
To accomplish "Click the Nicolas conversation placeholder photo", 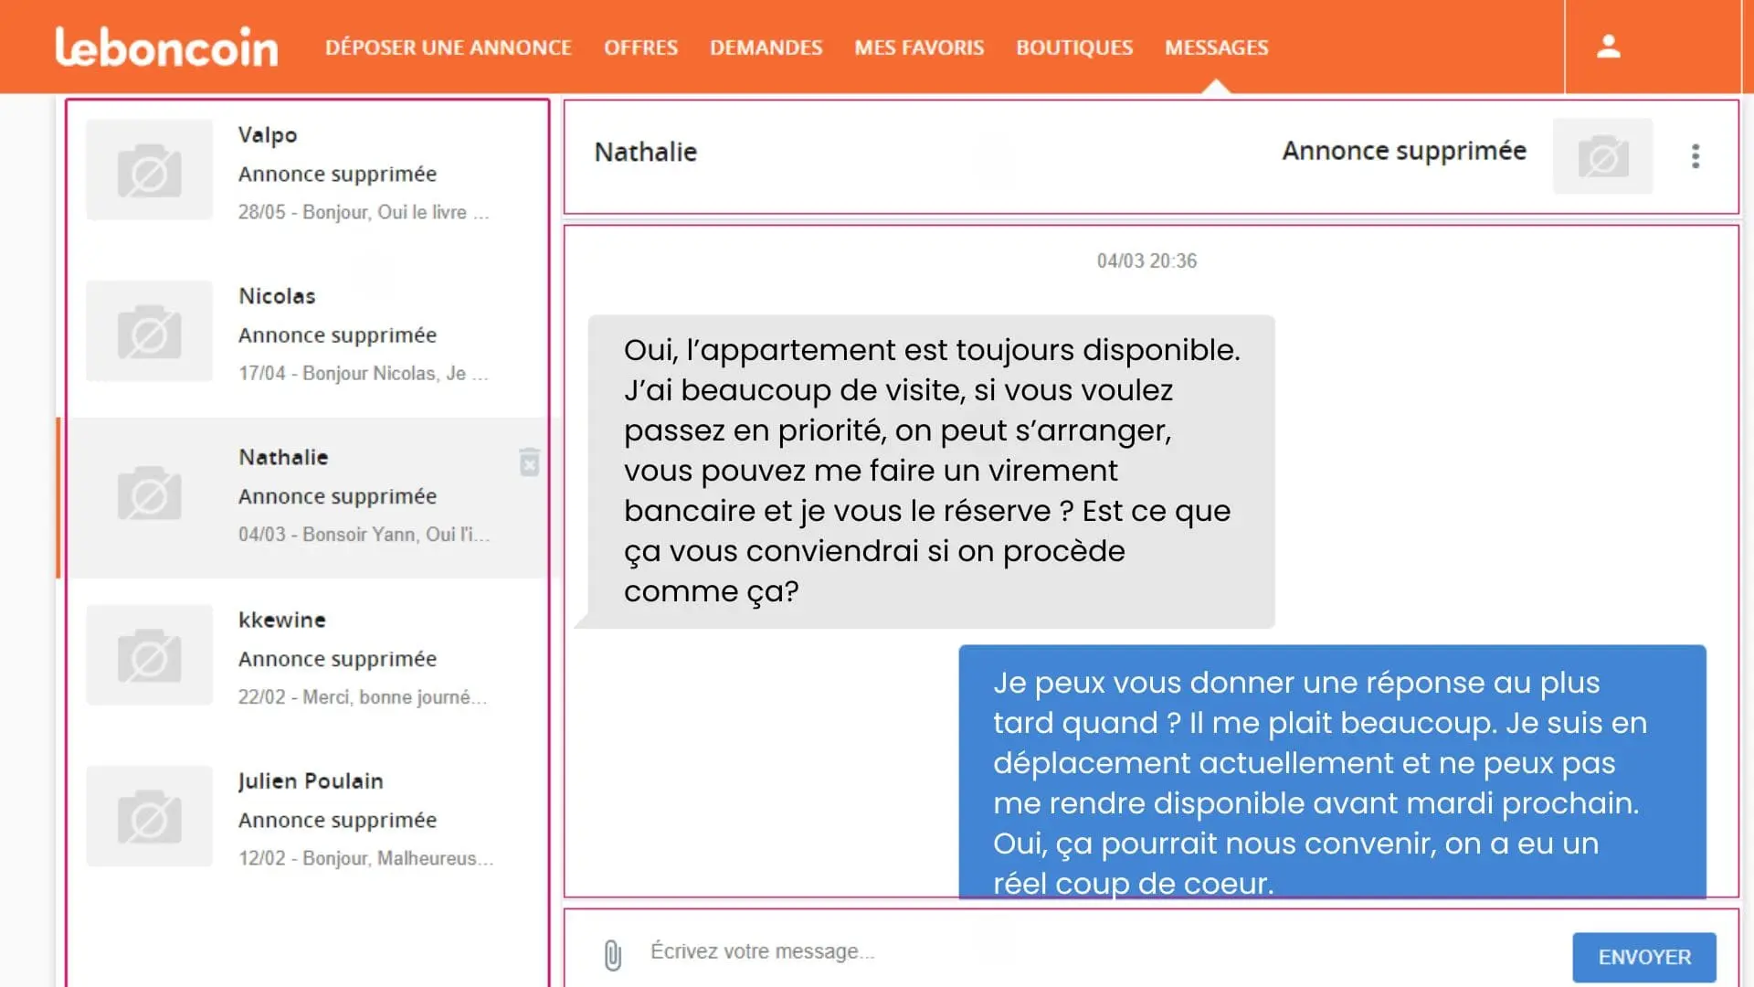I will coord(150,331).
